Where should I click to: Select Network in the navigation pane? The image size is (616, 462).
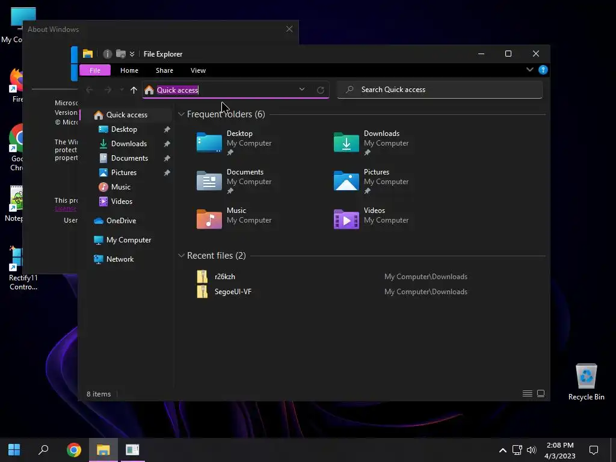coord(120,259)
